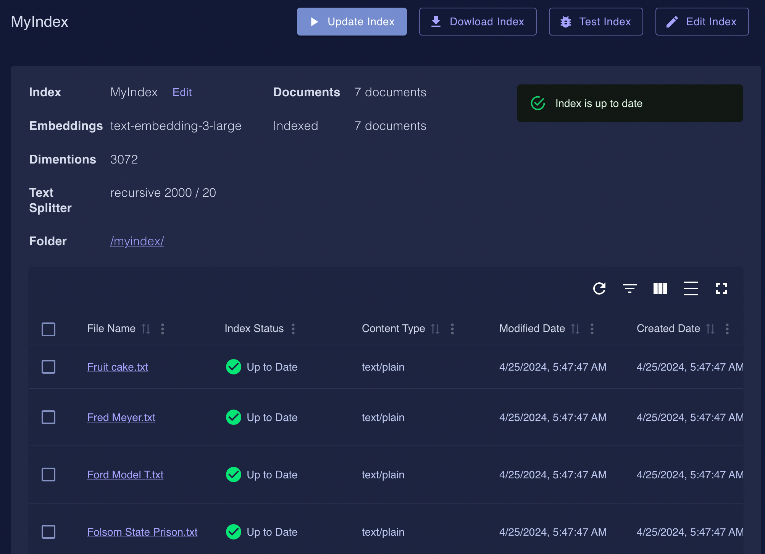The height and width of the screenshot is (554, 765).
Task: Click the 'recursive 2000 / 20' splitter value
Action: [163, 193]
